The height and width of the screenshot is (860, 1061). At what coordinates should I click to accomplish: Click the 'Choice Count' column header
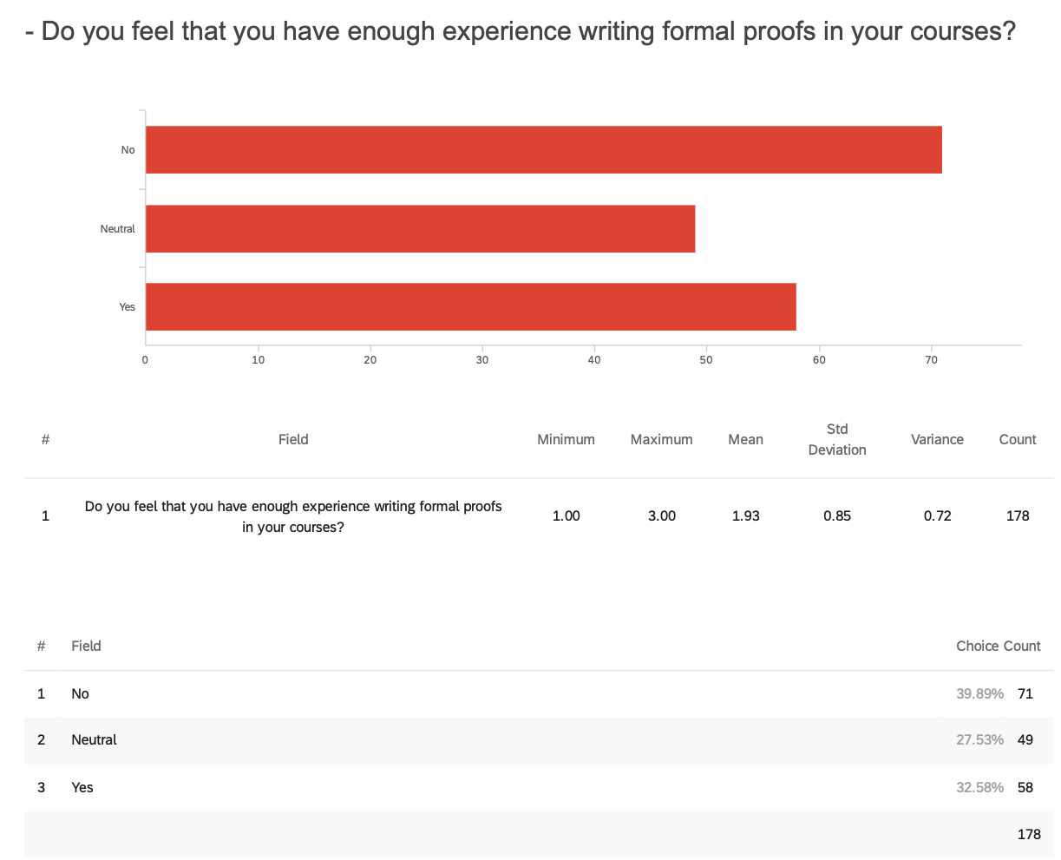[998, 646]
